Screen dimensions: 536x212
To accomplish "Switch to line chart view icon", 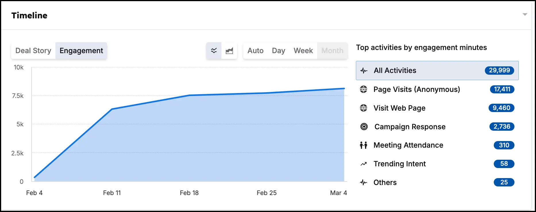I will coord(214,51).
